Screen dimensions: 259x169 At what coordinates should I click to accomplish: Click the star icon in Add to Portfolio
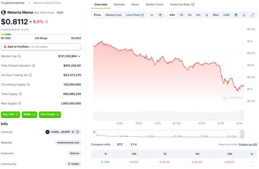(5, 47)
